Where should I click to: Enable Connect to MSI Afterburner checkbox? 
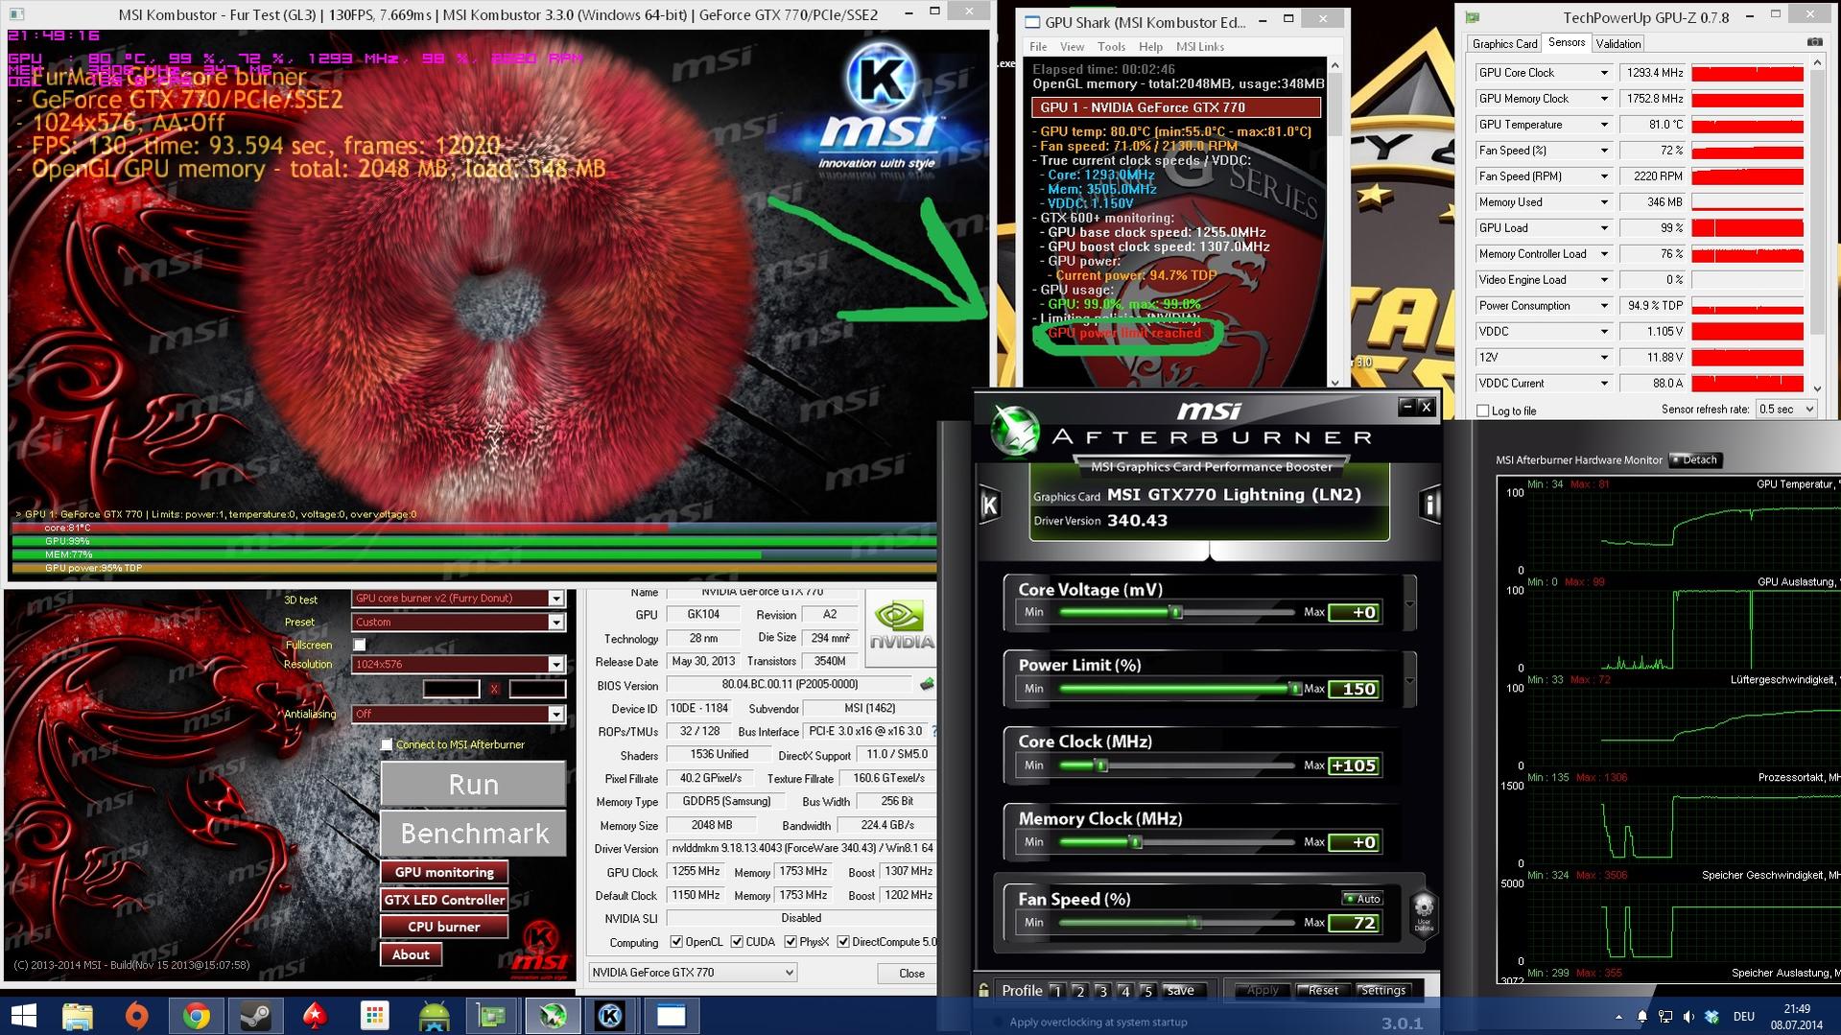pyautogui.click(x=387, y=744)
